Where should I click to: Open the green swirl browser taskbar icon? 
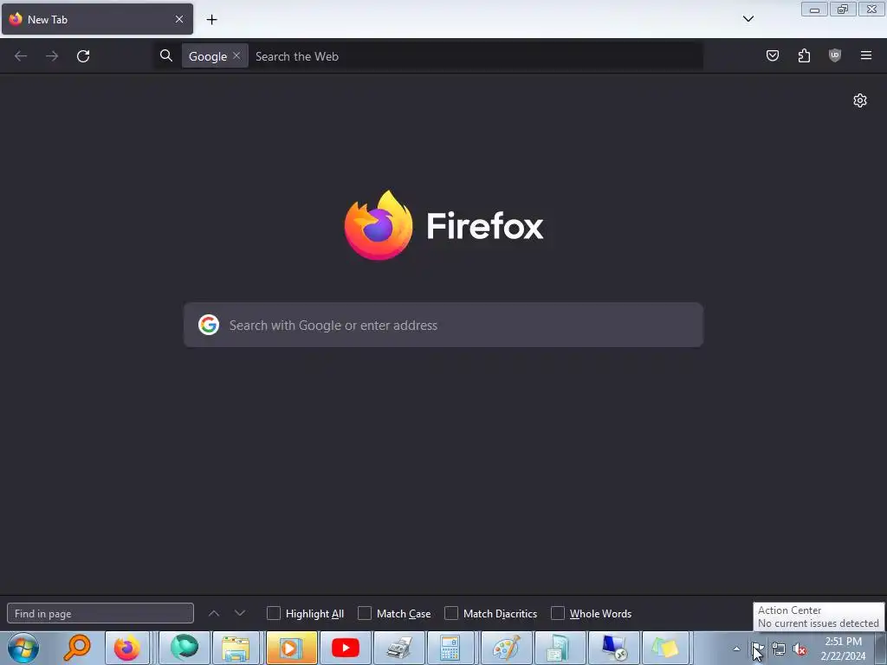click(185, 648)
